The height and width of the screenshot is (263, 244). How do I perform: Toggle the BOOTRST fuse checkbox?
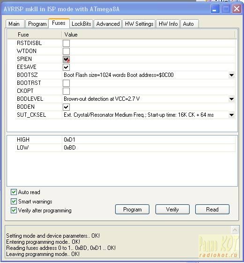coord(66,83)
